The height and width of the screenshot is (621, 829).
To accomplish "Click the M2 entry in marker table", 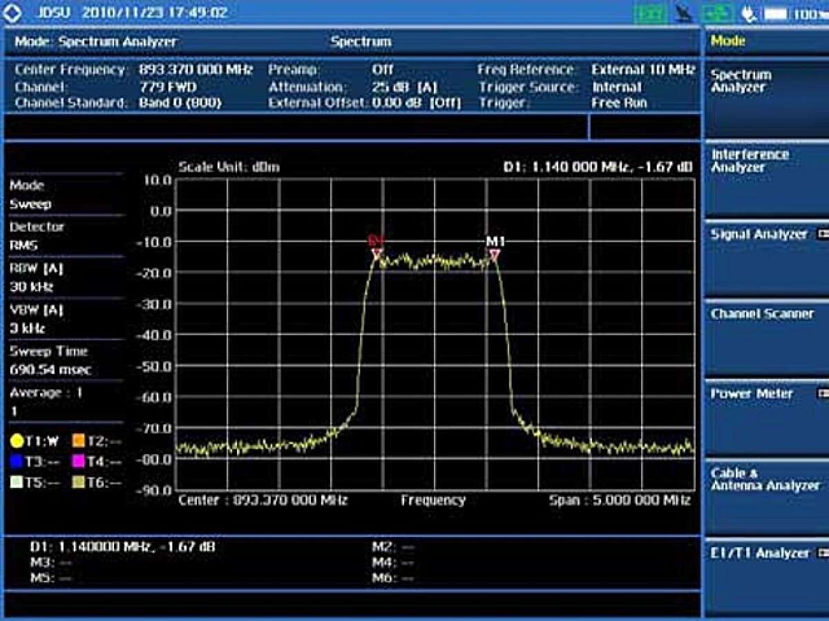I will [x=393, y=546].
